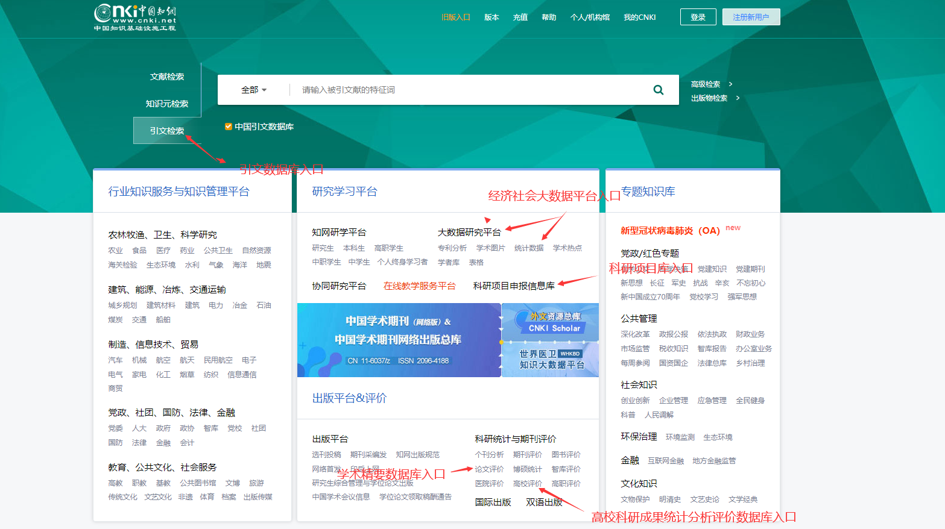This screenshot has height=529, width=945.
Task: Open the 世界医卫 knowledge big data banner
Action: click(550, 360)
